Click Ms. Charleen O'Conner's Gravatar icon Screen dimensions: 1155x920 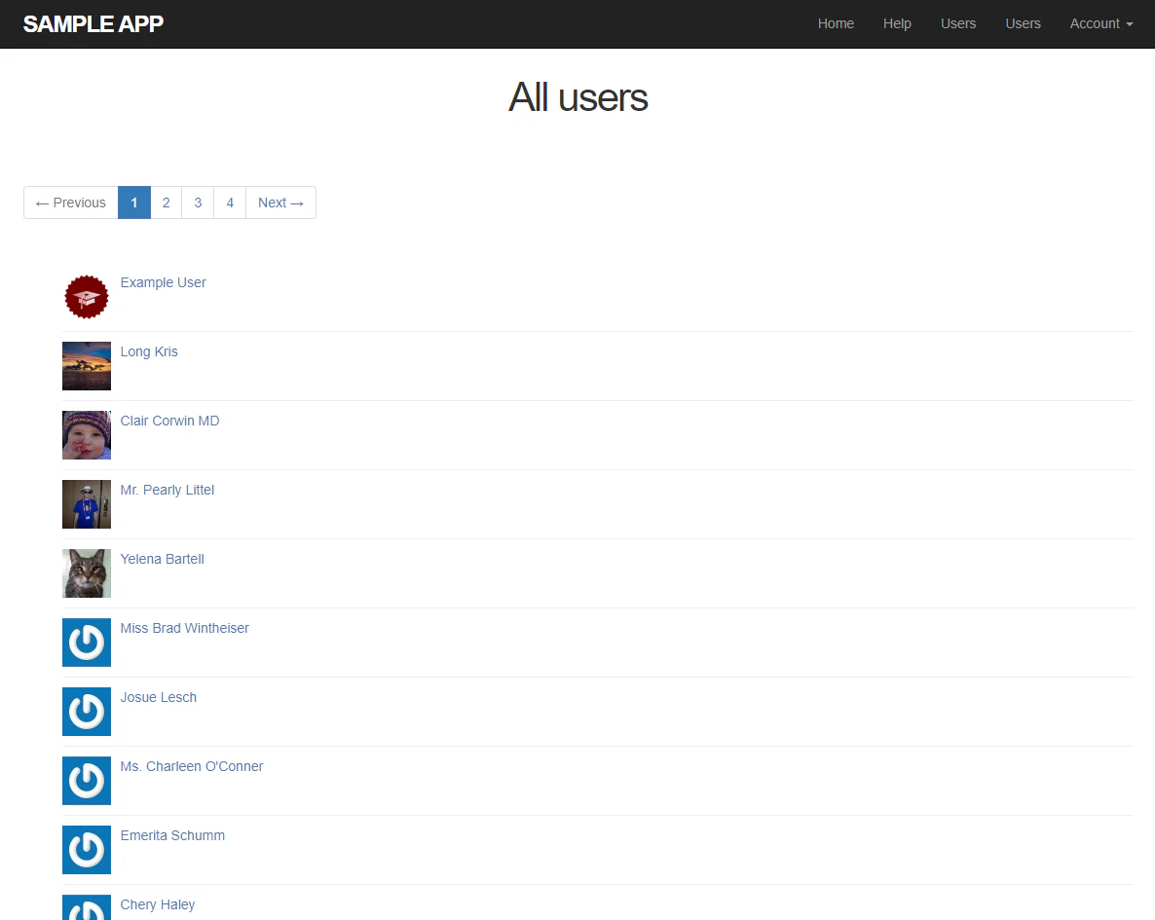click(x=86, y=781)
